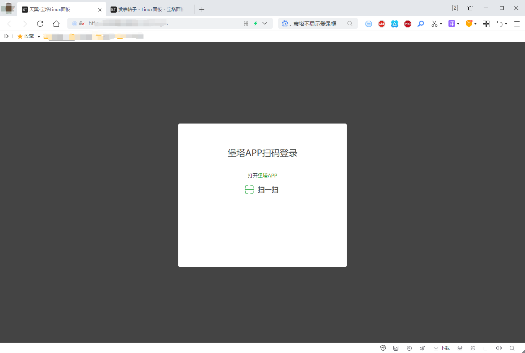Click the circular plus status bar icon
Image resolution: width=525 pixels, height=353 pixels.
click(409, 348)
